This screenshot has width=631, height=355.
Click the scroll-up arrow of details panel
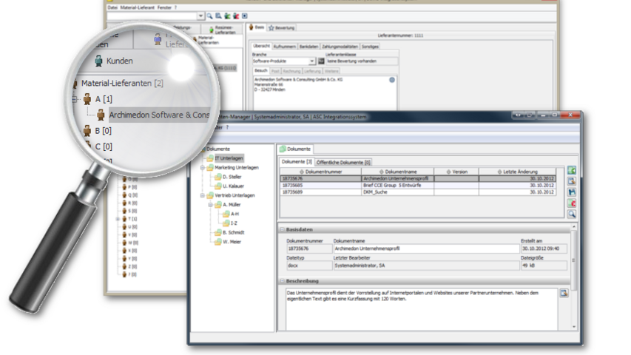tap(574, 227)
